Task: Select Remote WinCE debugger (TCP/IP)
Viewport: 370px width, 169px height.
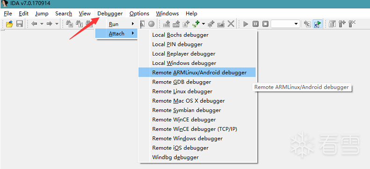Action: (197, 129)
